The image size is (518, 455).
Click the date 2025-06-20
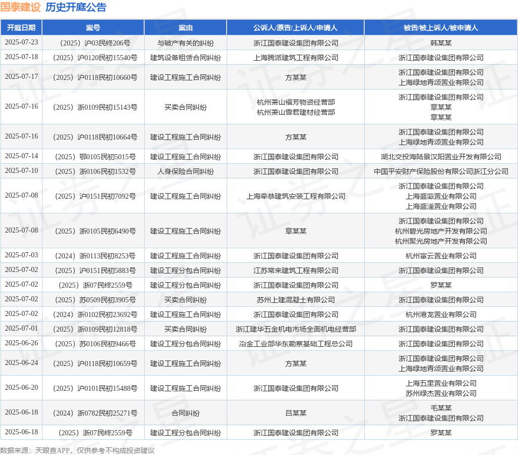21,387
